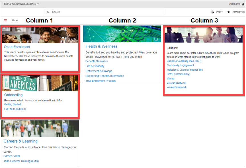This screenshot has height=168, width=246.
Task: Click the Culture office team image
Action: point(204,35)
